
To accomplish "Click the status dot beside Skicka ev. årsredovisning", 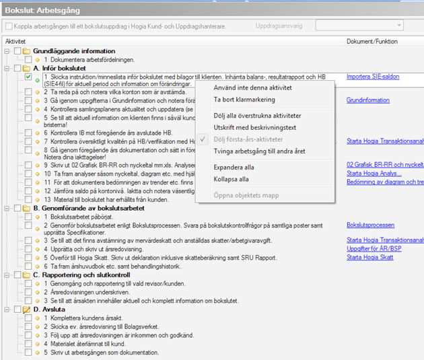I will tap(37, 327).
